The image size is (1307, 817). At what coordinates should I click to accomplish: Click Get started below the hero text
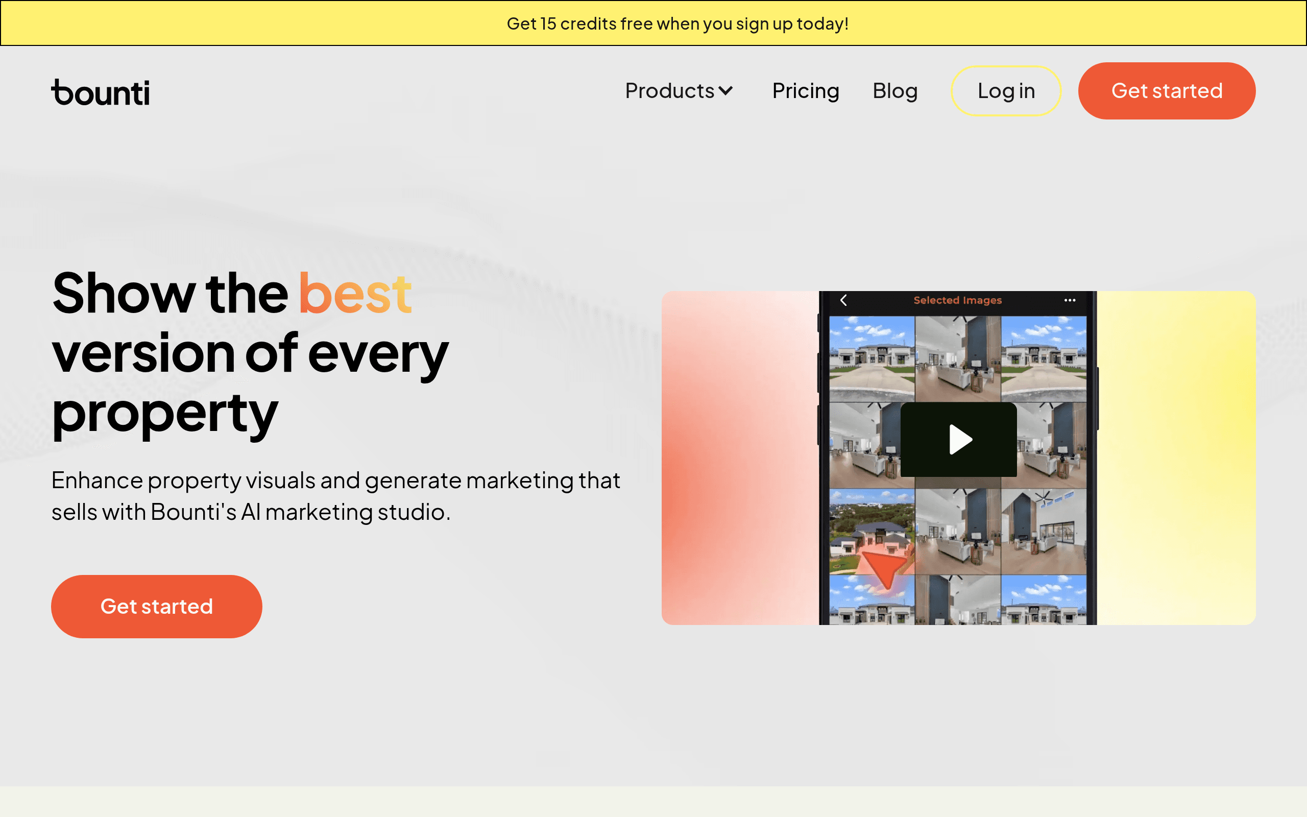point(157,606)
